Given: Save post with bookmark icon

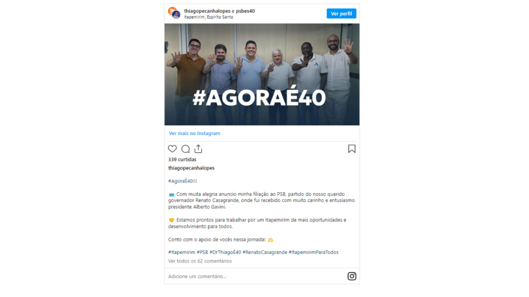Looking at the screenshot, I should [352, 149].
